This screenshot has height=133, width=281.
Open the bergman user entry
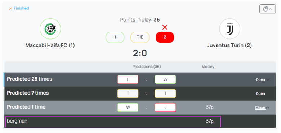click(x=113, y=121)
